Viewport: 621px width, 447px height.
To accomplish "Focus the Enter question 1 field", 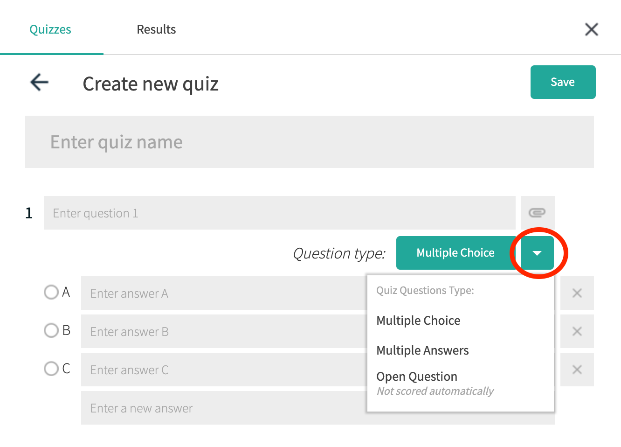I will click(279, 213).
